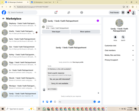Open the View buyer profile link
Image resolution: width=139 pixels, height=111 pixels.
point(78,62)
